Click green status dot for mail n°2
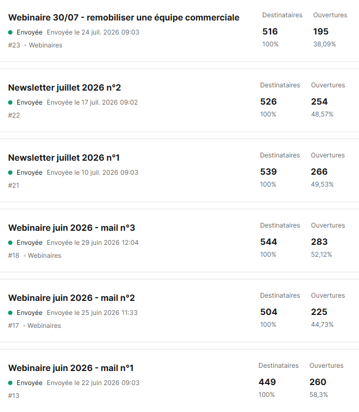 [x=10, y=313]
